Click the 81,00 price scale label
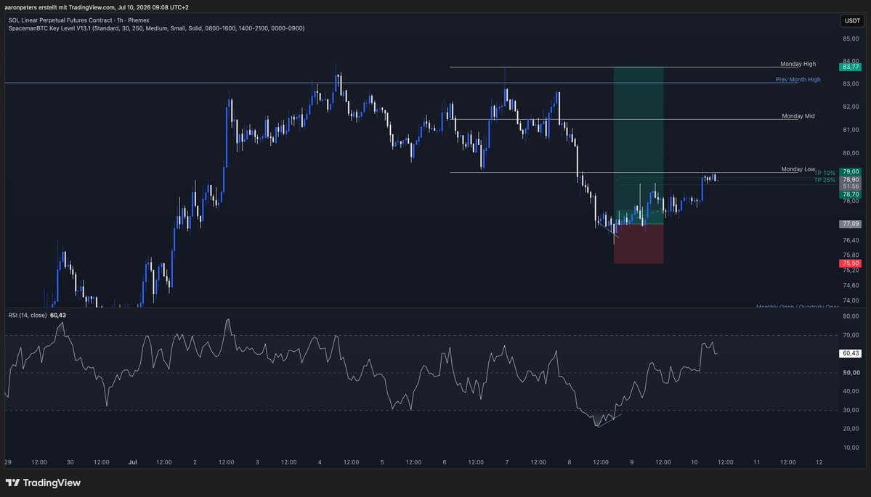 (x=851, y=130)
